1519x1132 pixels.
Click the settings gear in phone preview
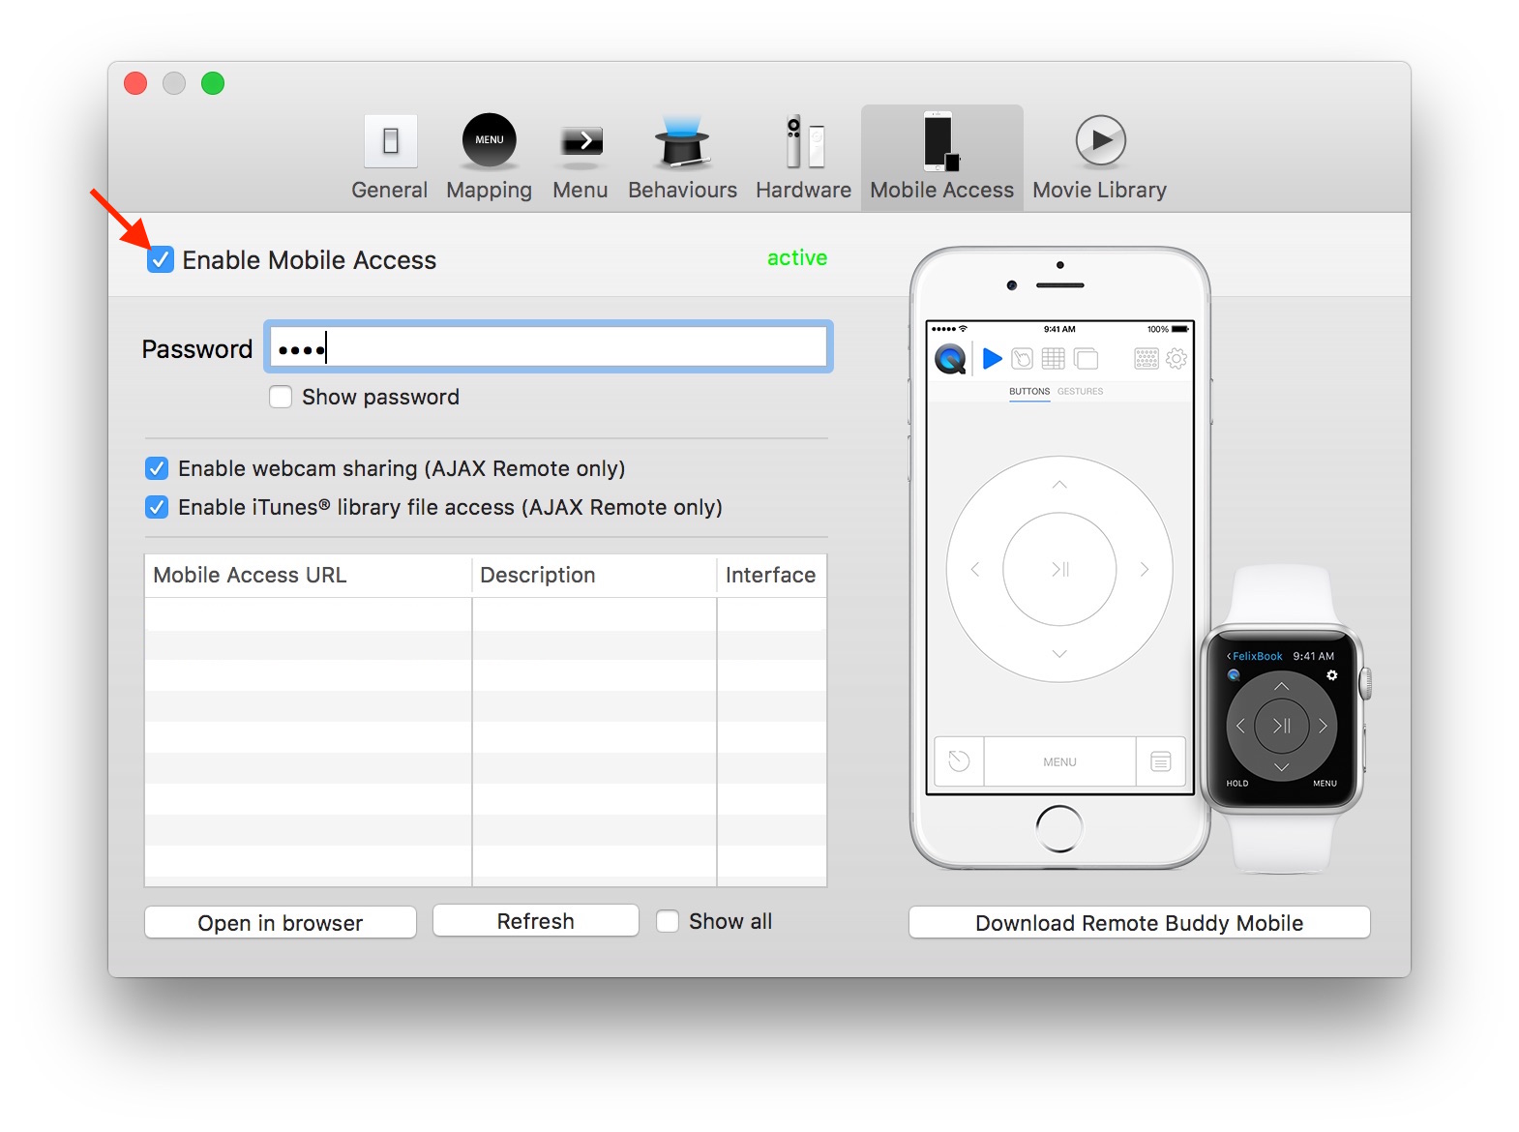click(1176, 359)
